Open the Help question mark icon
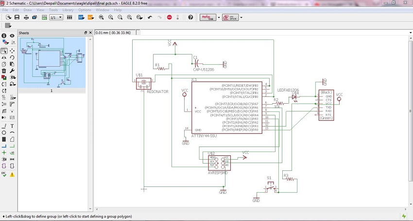The width and height of the screenshot is (413, 221). tap(190, 17)
